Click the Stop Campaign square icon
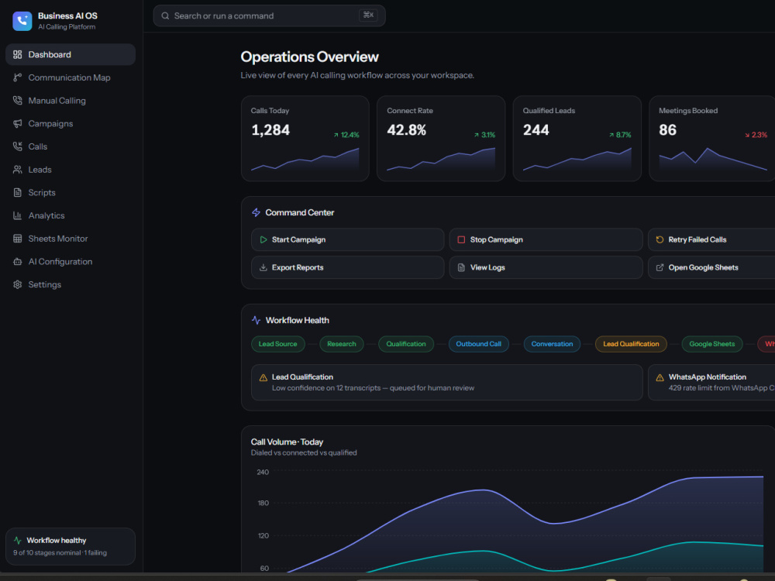The image size is (775, 581). [x=461, y=239]
